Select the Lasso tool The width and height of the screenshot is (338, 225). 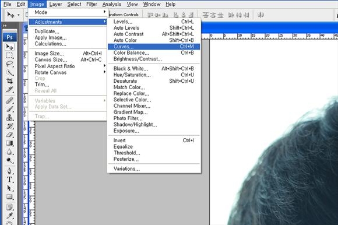9,64
